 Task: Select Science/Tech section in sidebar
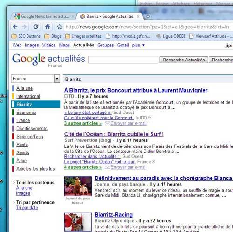[30, 137]
